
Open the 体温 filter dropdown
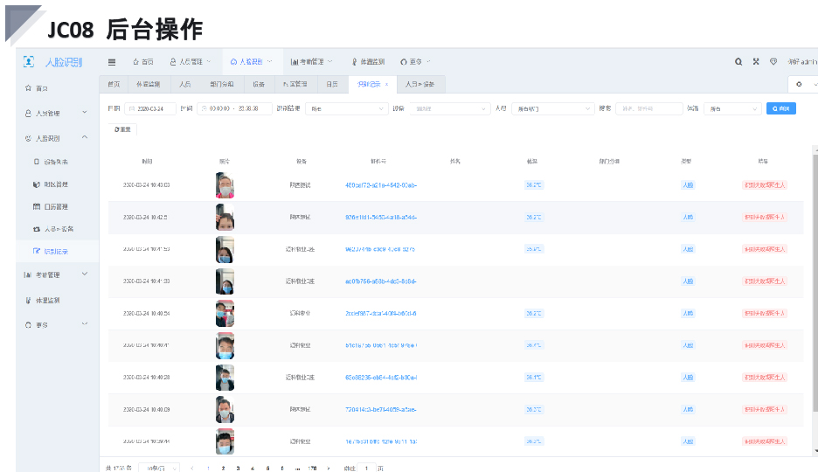(x=732, y=109)
